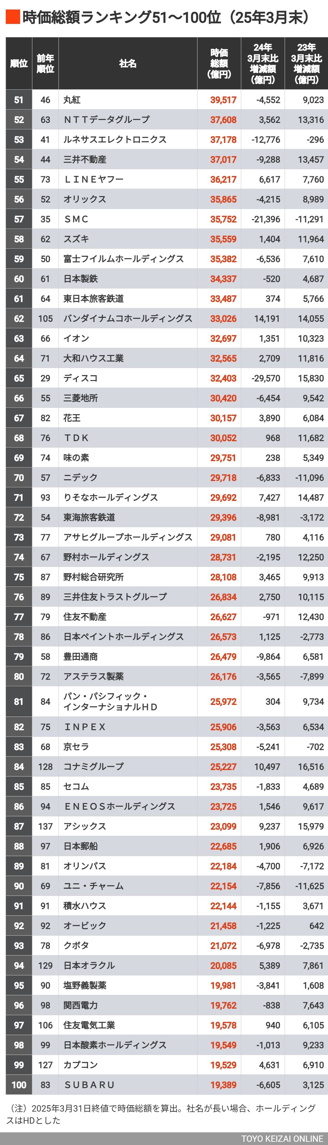The height and width of the screenshot is (1145, 328).
Task: Click the 24年3月末比 増減額 header
Action: tap(263, 64)
